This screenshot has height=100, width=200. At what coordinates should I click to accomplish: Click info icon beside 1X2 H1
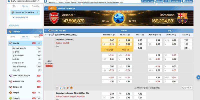pos(189,35)
